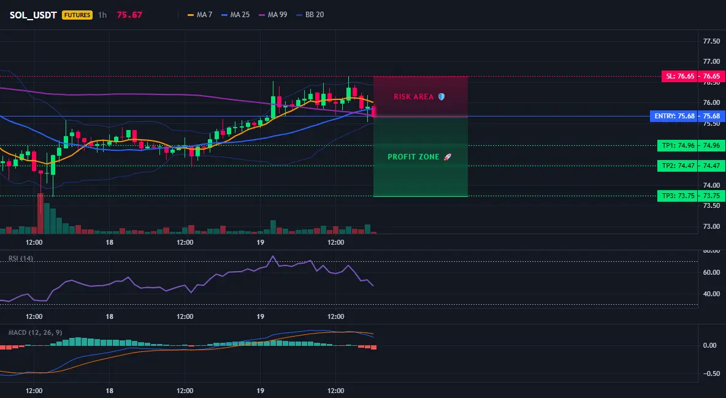
Task: Click the 19 date label under MACD panel
Action: [x=260, y=391]
